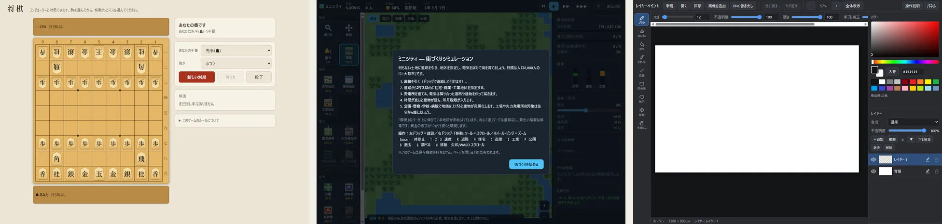Image resolution: width=942 pixels, height=224 pixels.
Task: Open the あなたの手番 dropdown showing 先手
Action: [x=236, y=50]
